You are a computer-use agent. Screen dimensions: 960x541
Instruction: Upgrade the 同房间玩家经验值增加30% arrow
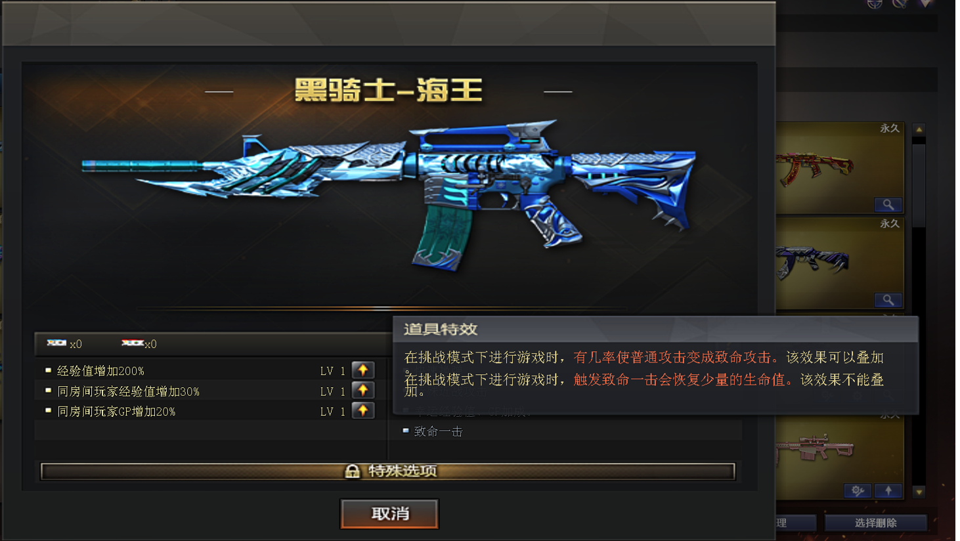point(363,391)
